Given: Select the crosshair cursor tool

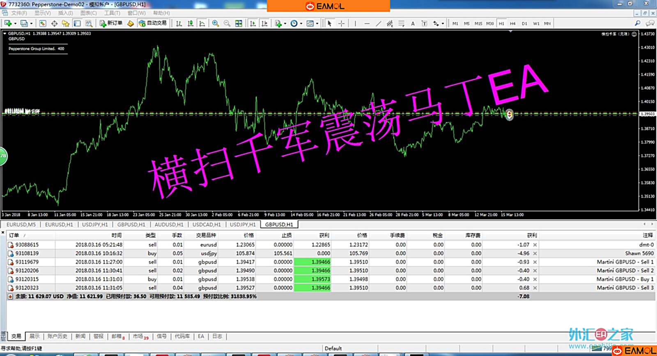Looking at the screenshot, I should [x=341, y=23].
